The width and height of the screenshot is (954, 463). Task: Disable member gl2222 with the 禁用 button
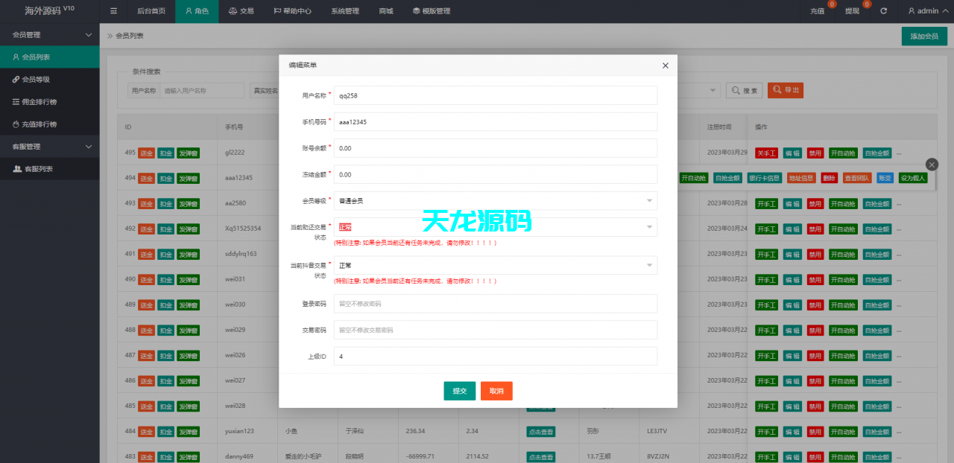click(x=815, y=153)
